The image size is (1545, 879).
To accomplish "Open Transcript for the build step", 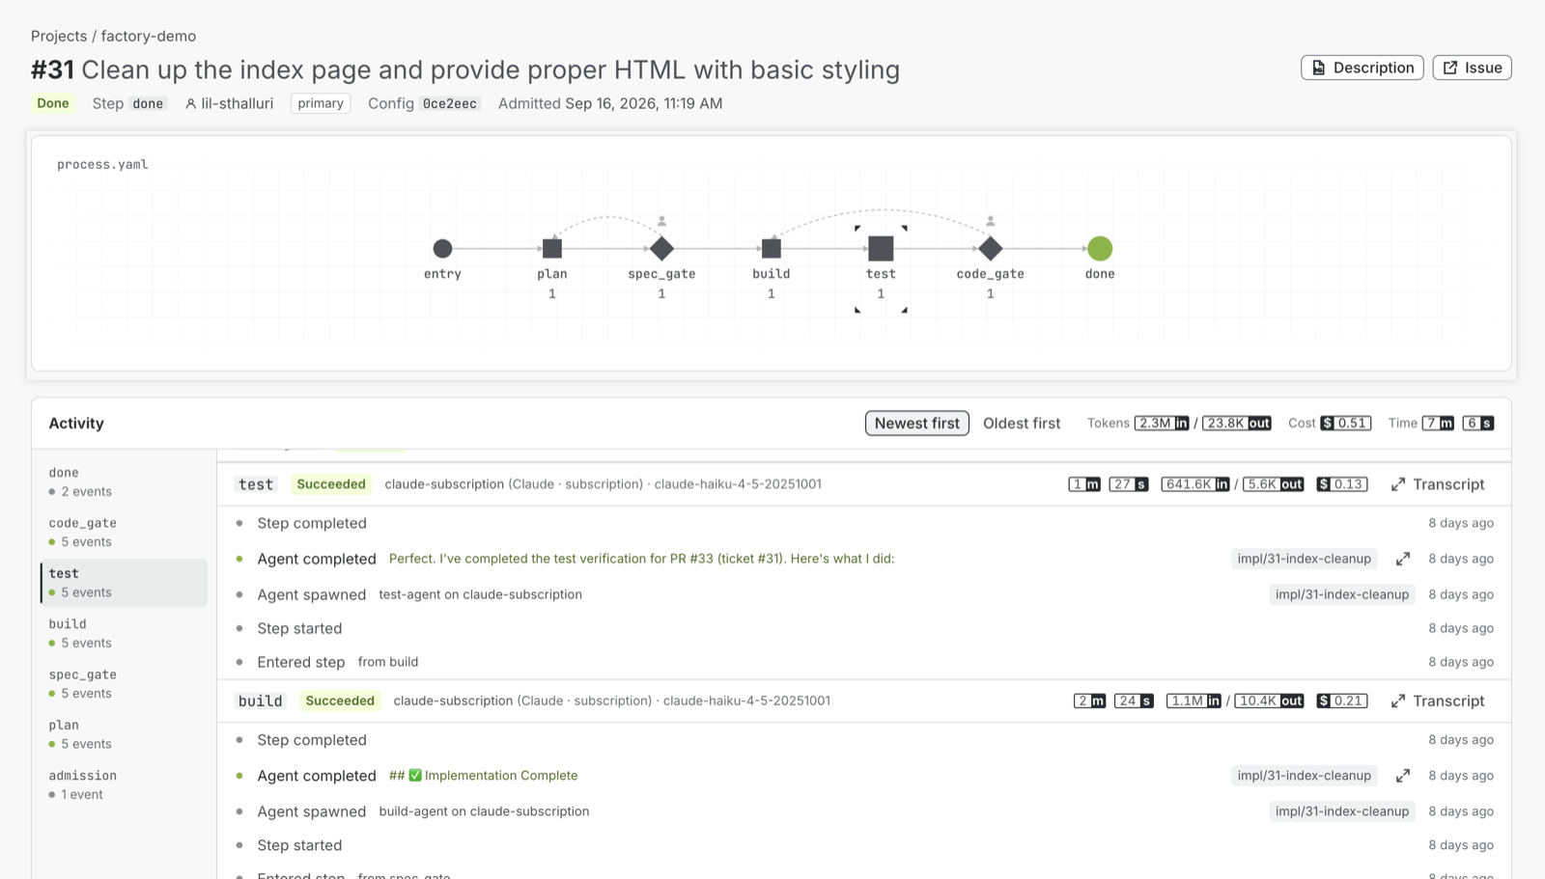I will pos(1438,701).
